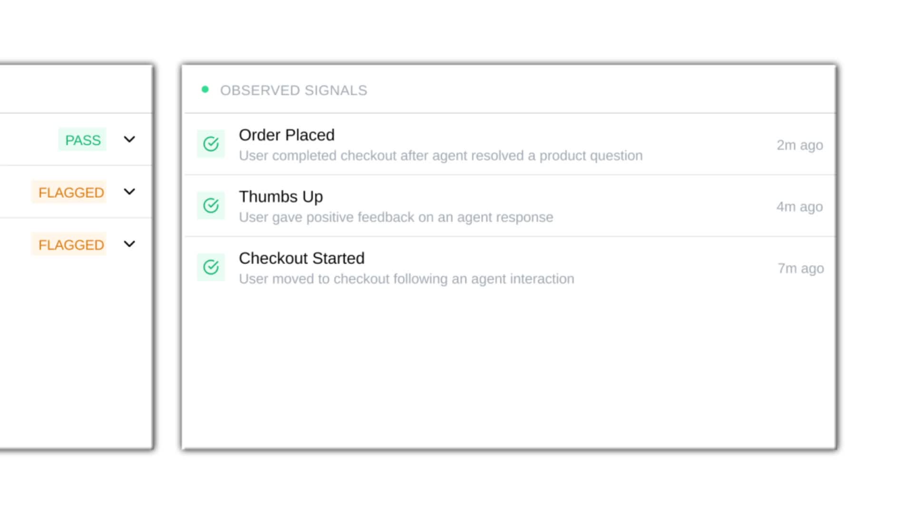Open the Thumbs Up signal title

coord(281,197)
